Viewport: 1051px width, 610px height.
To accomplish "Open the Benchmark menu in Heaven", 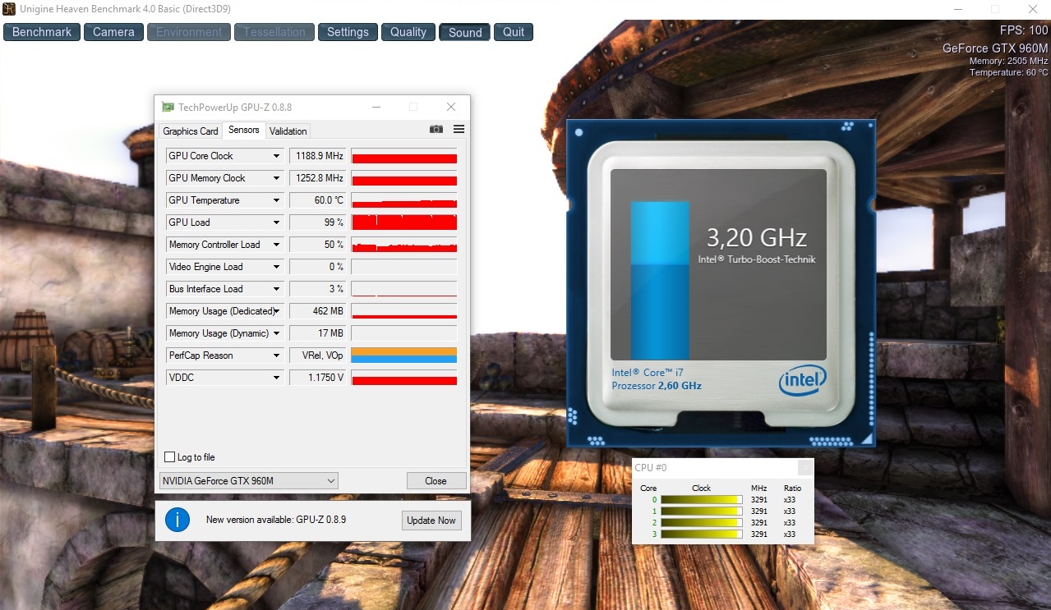I will (x=42, y=32).
